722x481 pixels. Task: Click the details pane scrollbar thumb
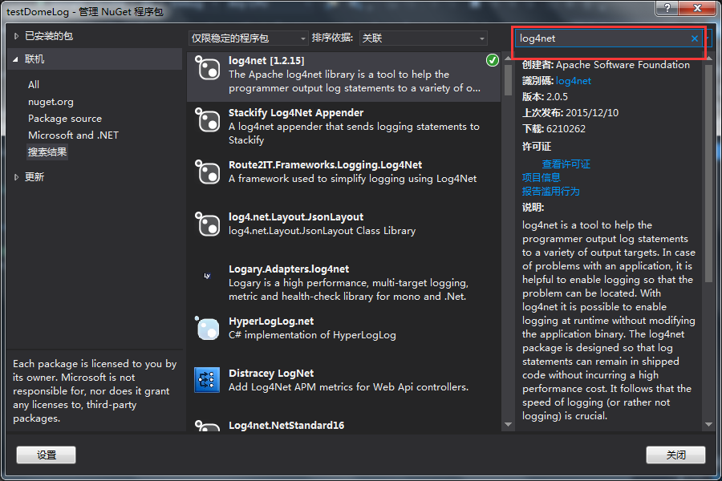[x=708, y=173]
